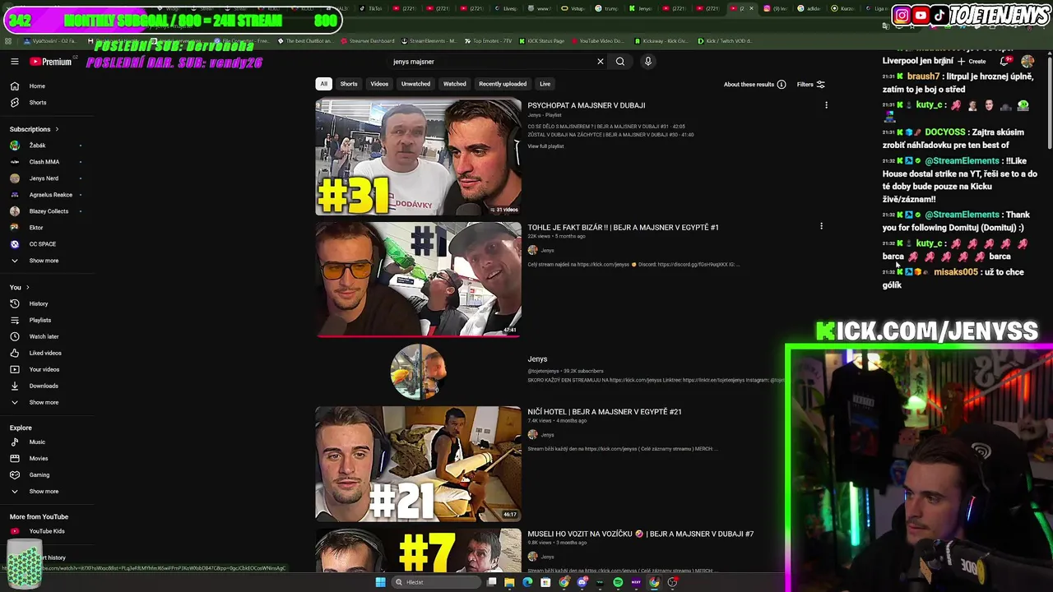Expand Show more under Subscriptions
Viewport: 1053px width, 592px height.
(44, 261)
